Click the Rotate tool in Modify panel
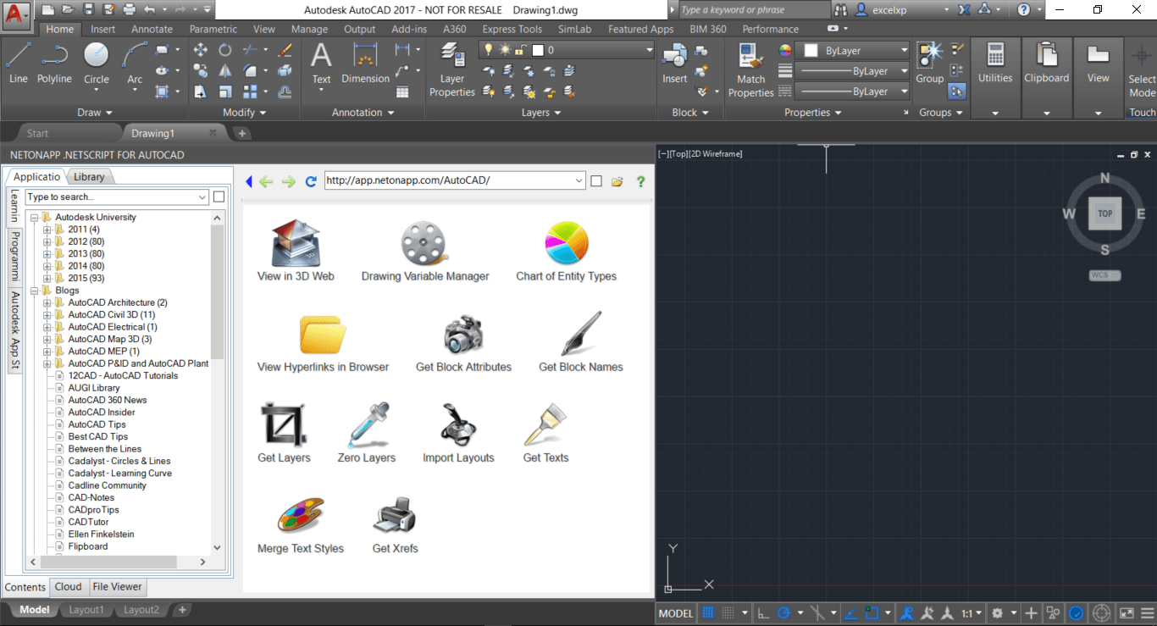This screenshot has width=1157, height=626. 224,50
